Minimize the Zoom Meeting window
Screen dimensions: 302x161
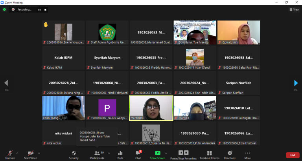276,2
